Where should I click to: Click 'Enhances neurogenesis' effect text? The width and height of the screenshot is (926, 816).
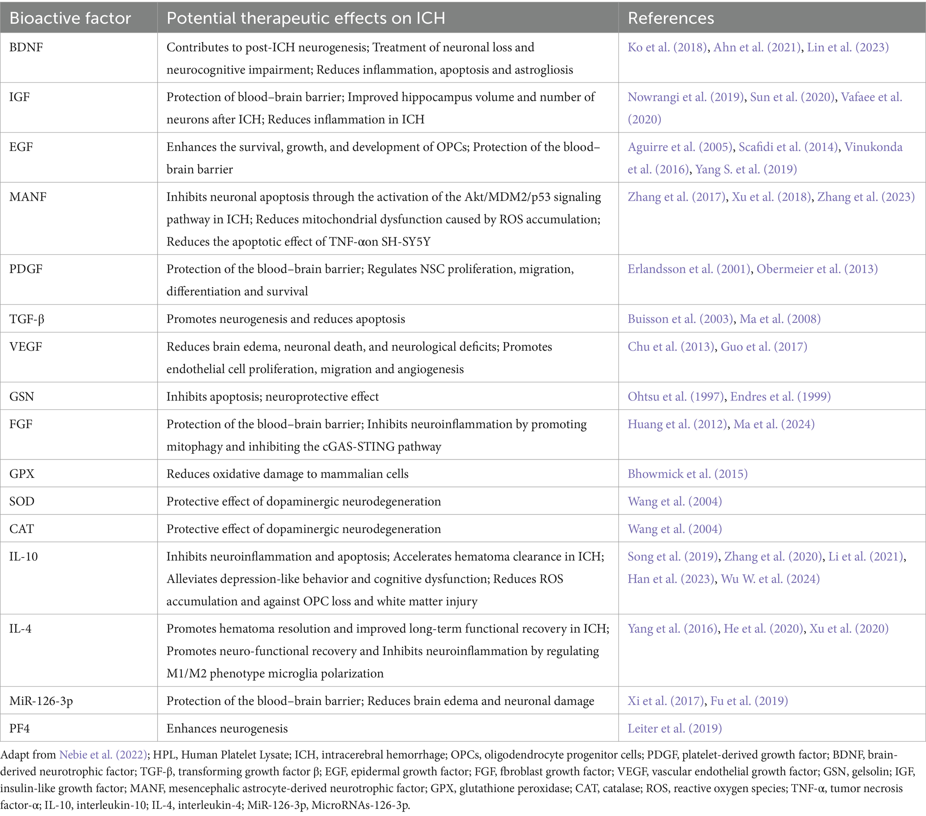point(227,729)
